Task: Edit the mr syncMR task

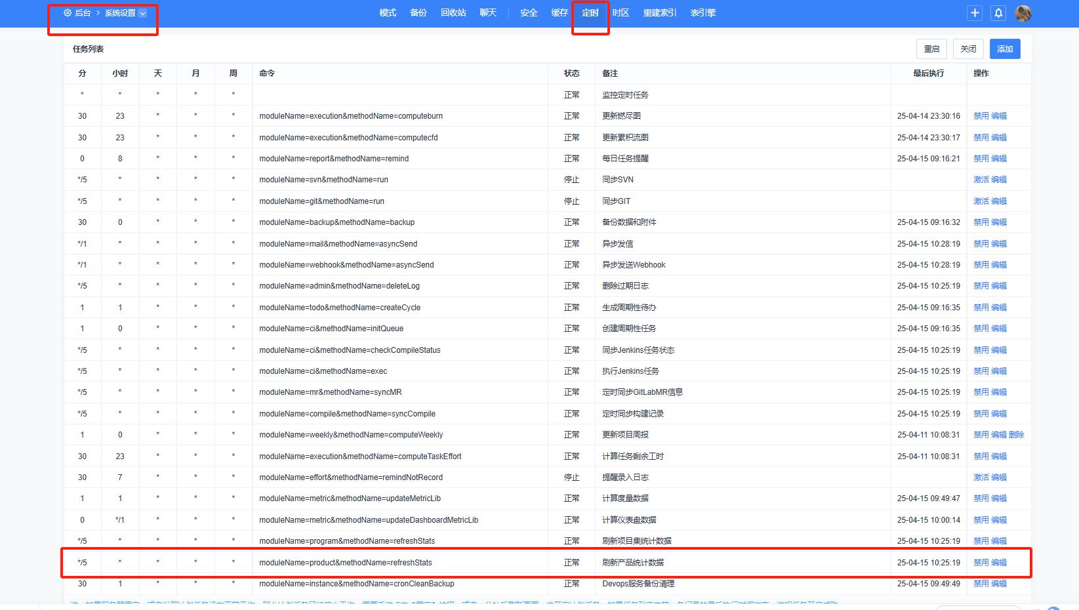Action: 999,392
